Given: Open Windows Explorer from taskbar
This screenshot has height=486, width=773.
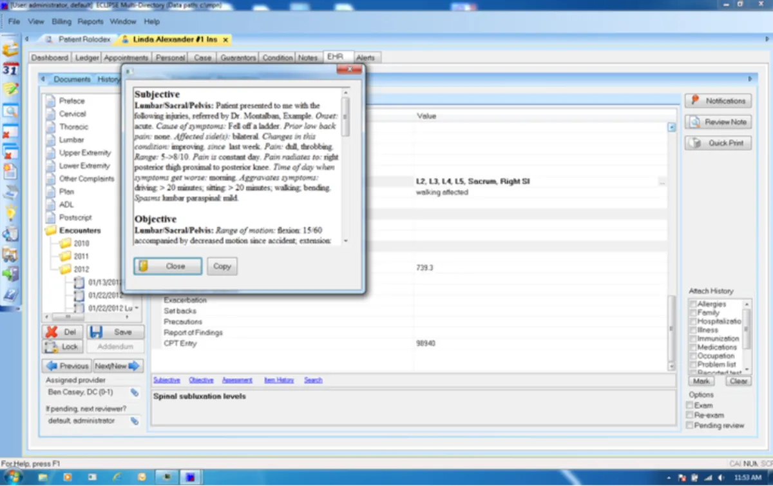Looking at the screenshot, I should tap(43, 478).
